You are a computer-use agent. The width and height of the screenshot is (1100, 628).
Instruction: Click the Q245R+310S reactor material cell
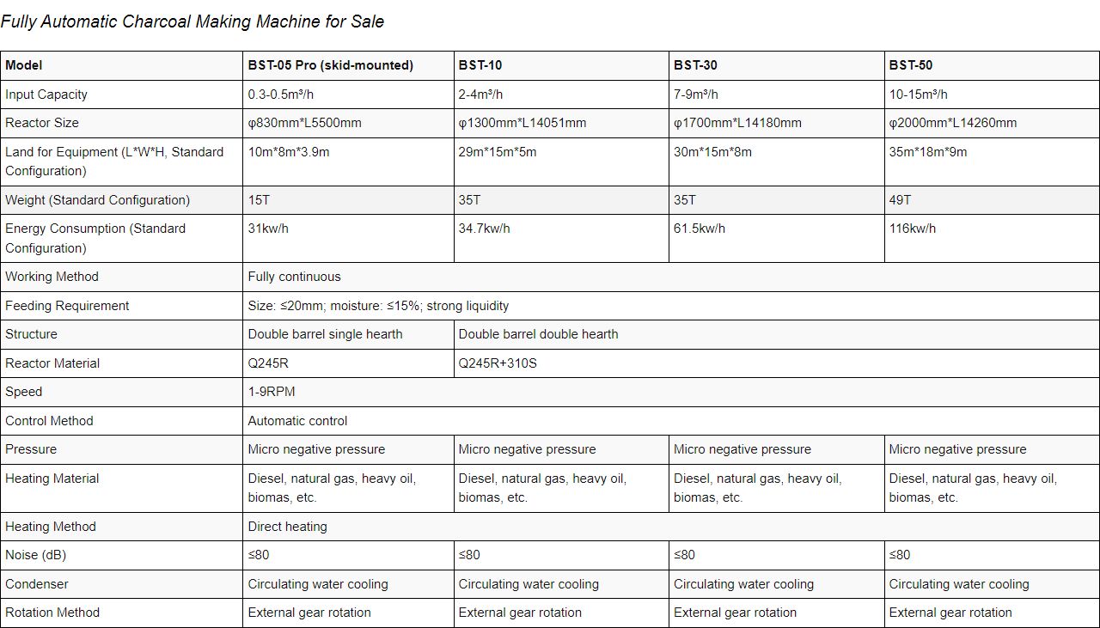pos(777,363)
